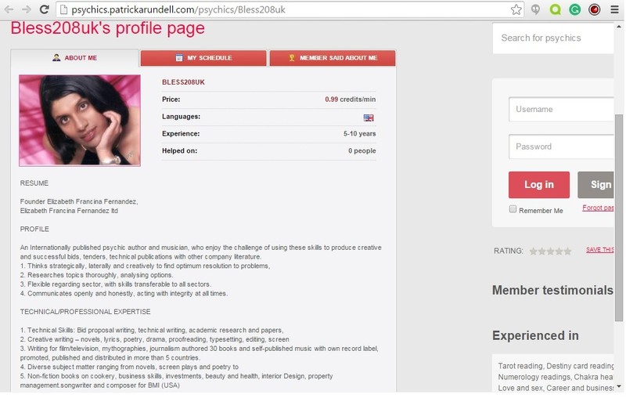626x409 pixels.
Task: Switch to the My Schedule tab
Action: point(203,58)
